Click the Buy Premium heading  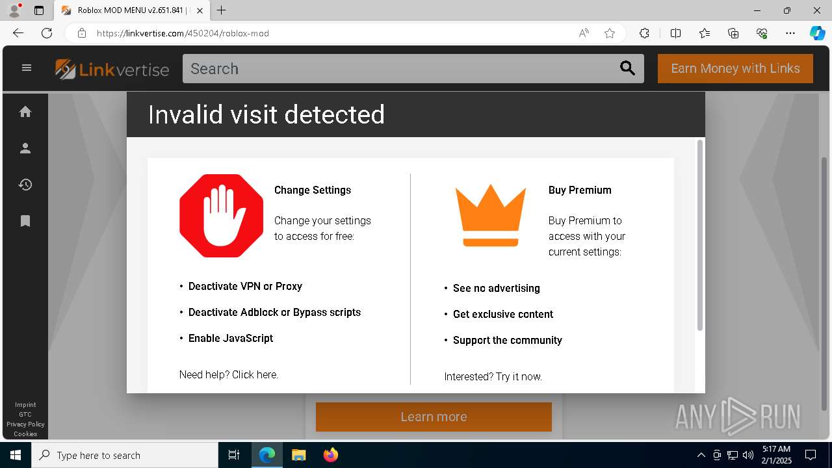pyautogui.click(x=580, y=190)
